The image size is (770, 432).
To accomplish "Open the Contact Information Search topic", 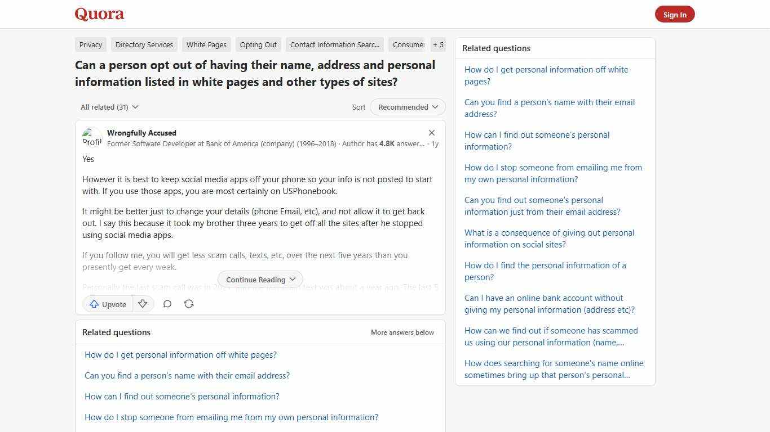I will tap(334, 44).
